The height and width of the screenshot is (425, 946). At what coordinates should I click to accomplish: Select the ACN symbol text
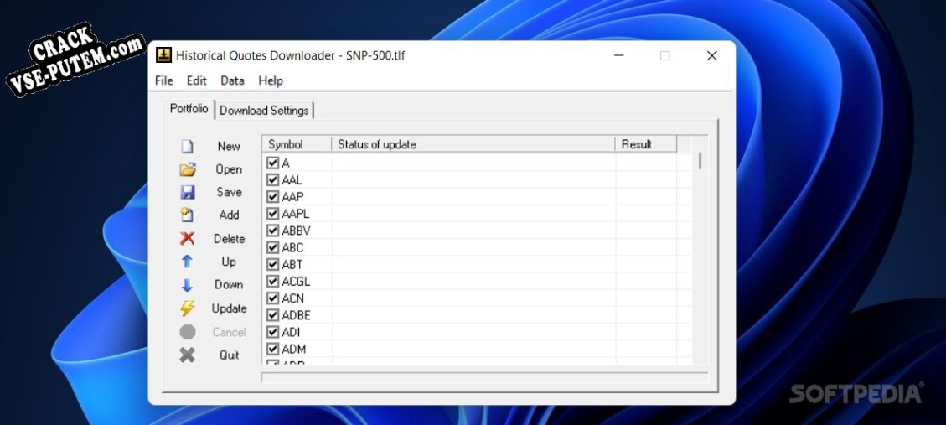(293, 298)
